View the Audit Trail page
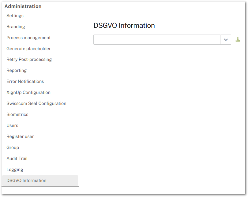 coord(17,158)
